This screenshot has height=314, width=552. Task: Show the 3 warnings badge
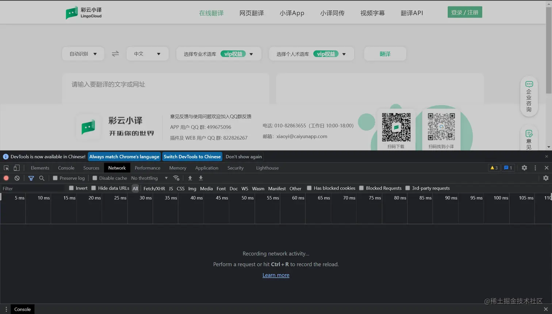494,168
